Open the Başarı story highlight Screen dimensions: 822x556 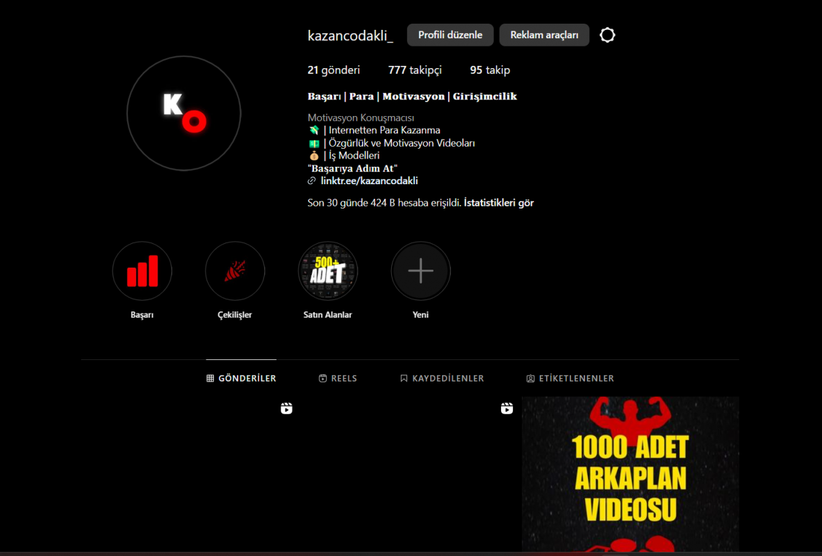(142, 271)
